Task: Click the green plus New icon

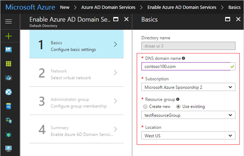Action: [9, 36]
